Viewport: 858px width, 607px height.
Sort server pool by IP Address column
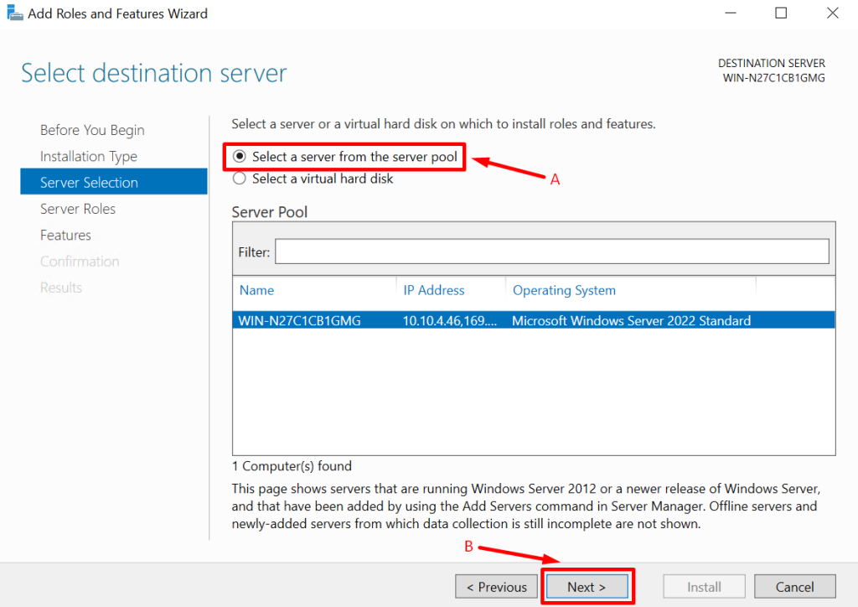[x=433, y=290]
